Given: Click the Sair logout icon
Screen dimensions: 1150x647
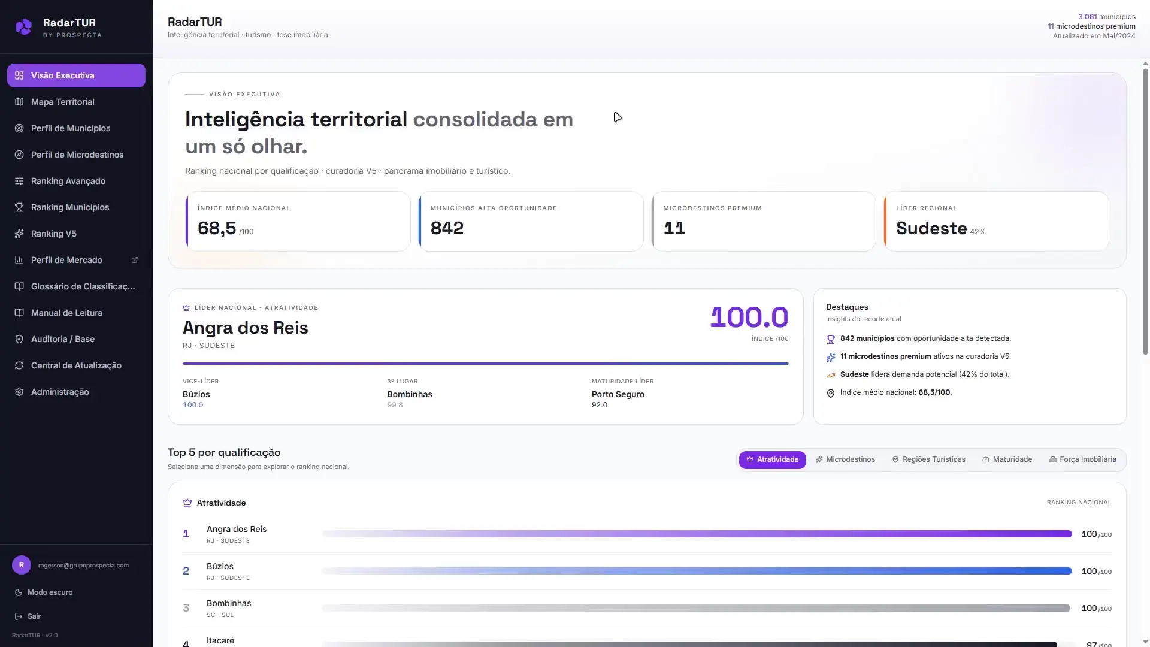Looking at the screenshot, I should point(19,616).
